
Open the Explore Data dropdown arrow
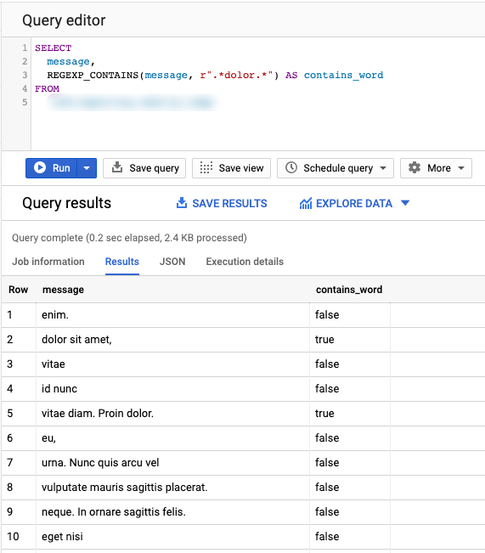[x=405, y=203]
